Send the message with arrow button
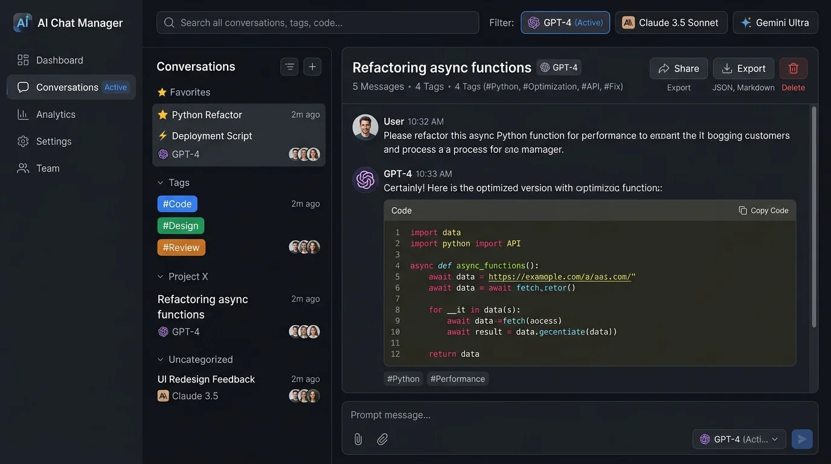Screen dimensions: 831x464 pyautogui.click(x=802, y=439)
